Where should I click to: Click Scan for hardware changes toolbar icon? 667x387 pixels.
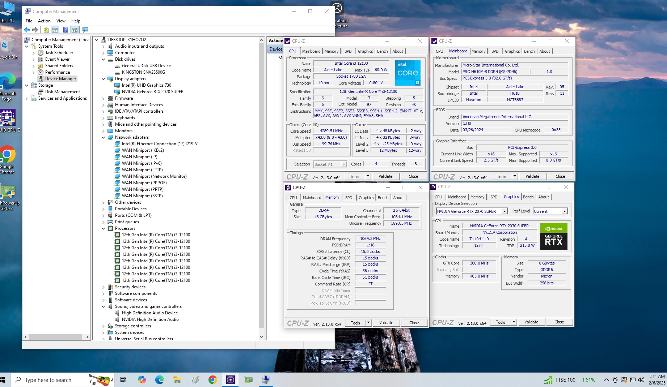[85, 30]
